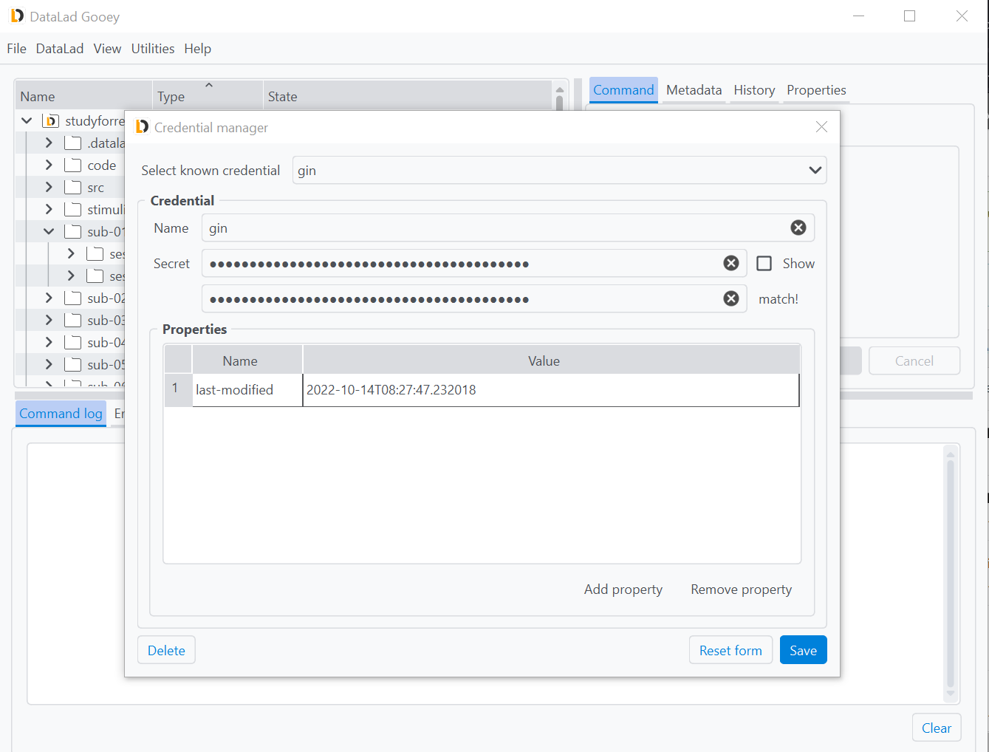Select the last-modified value cell
The width and height of the screenshot is (989, 752).
tap(550, 390)
